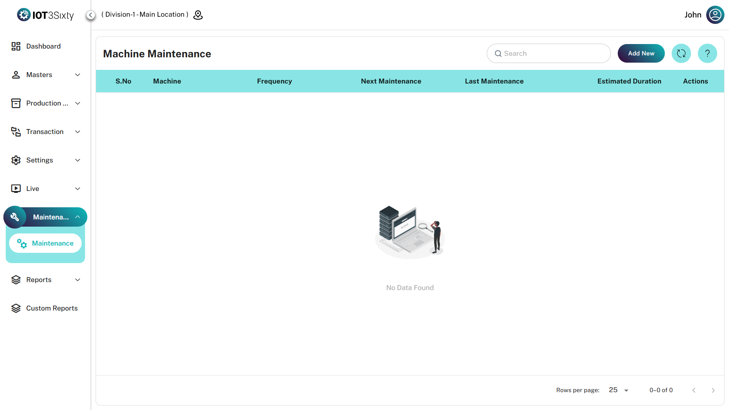This screenshot has width=729, height=410.
Task: Open John's user profile avatar
Action: [x=715, y=15]
